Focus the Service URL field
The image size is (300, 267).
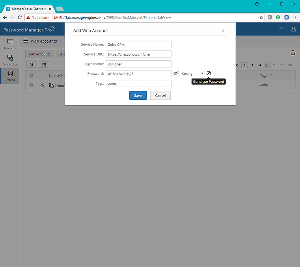pyautogui.click(x=139, y=54)
